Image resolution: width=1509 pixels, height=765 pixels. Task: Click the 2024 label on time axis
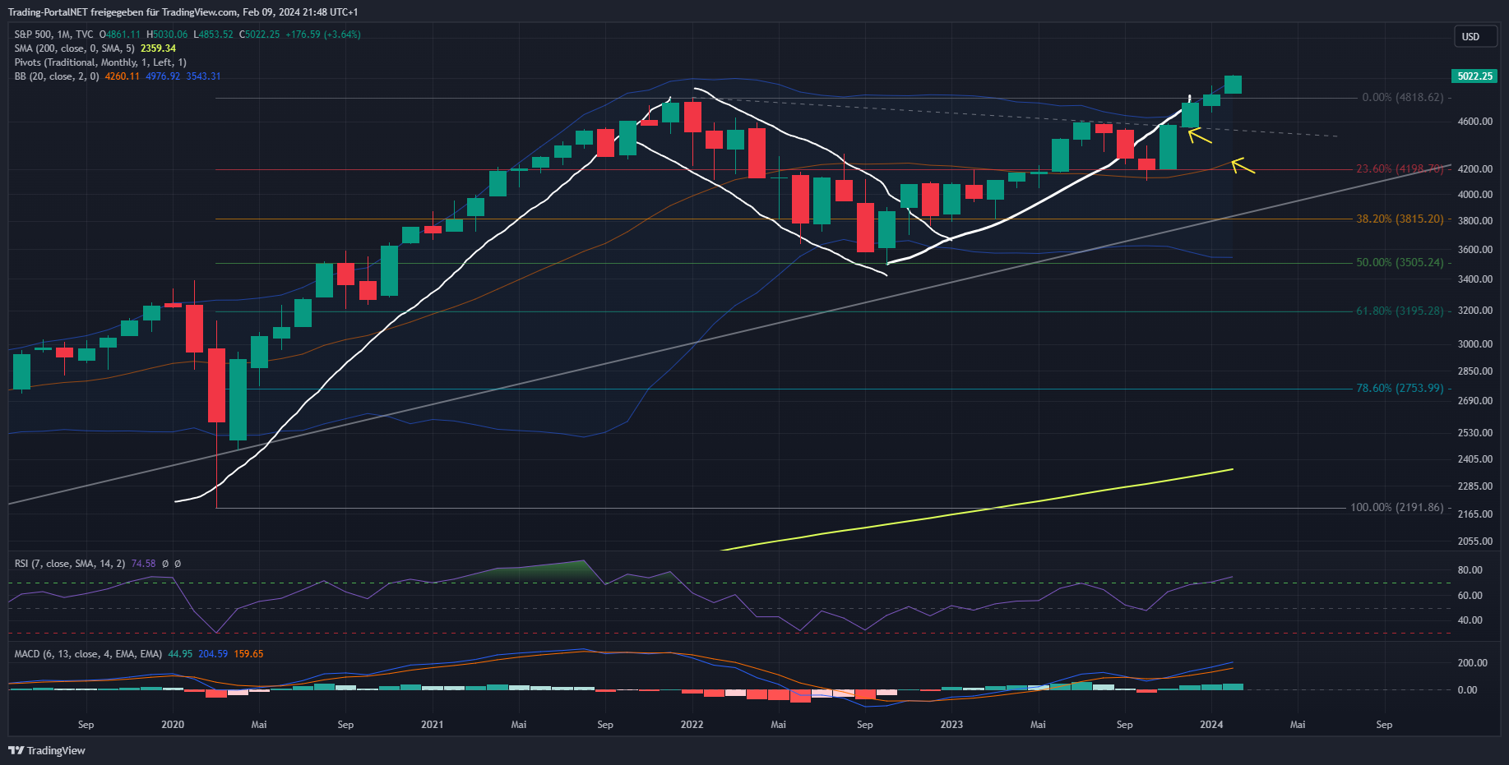pos(1211,725)
